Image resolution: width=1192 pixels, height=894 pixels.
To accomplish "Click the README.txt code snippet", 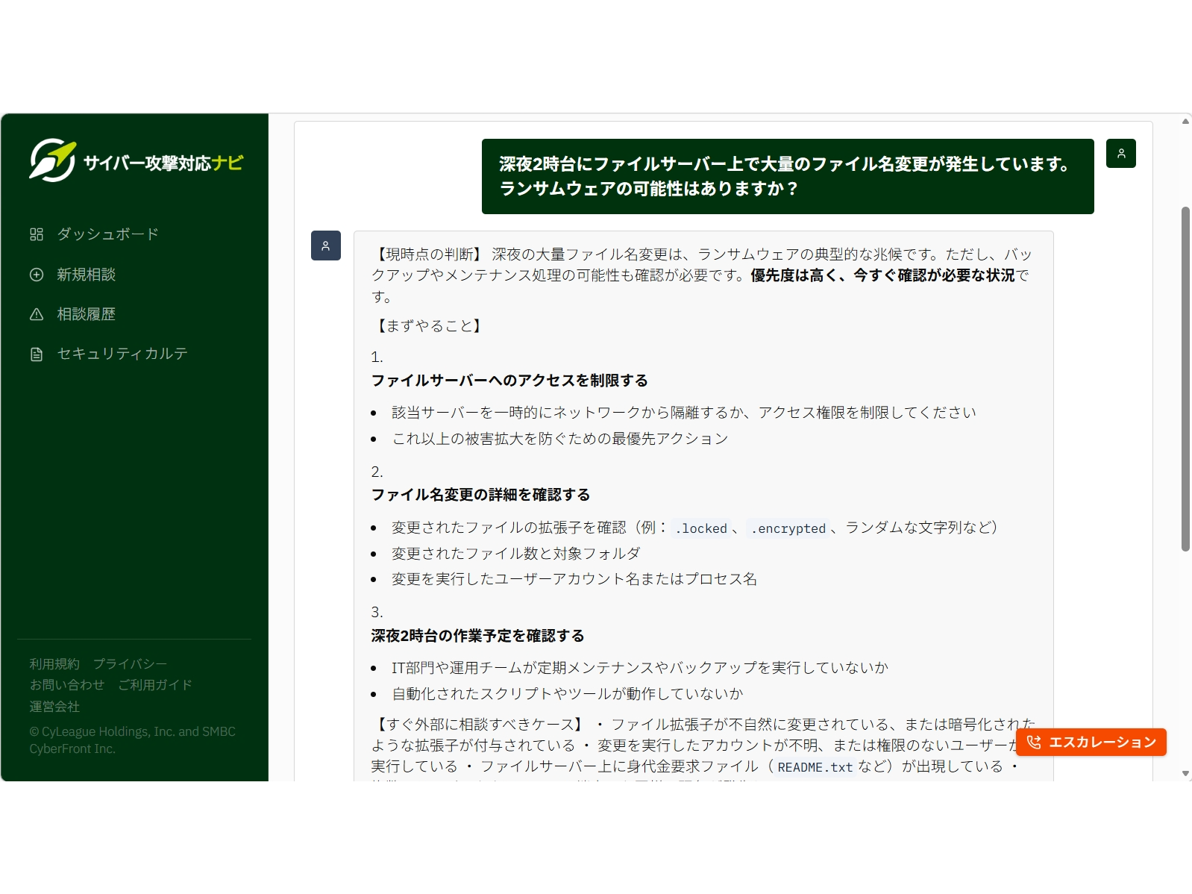I will [815, 767].
